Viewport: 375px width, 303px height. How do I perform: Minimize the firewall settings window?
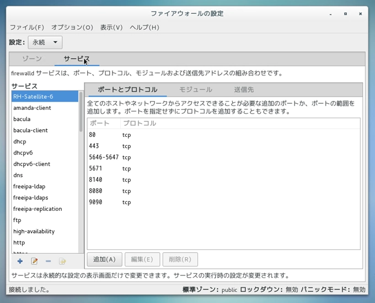tap(330, 14)
